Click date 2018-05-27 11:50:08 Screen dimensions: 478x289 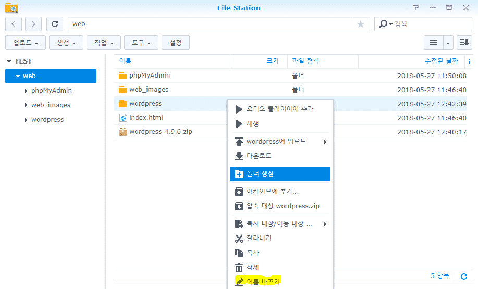click(432, 76)
